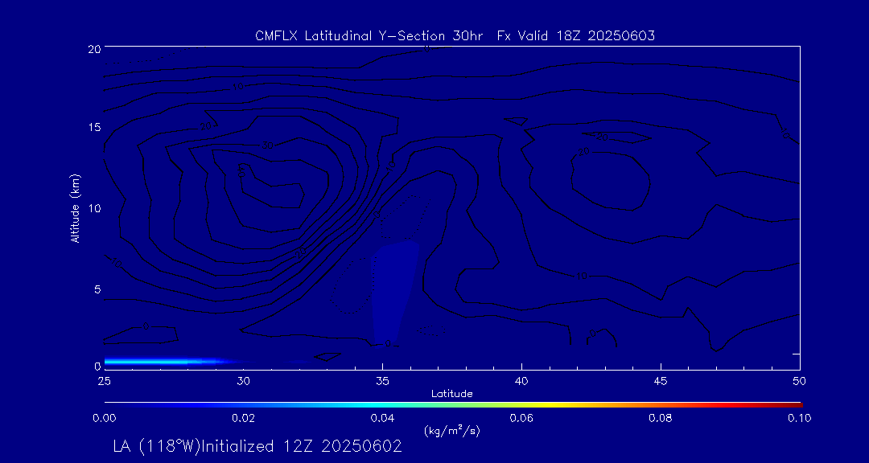Click the color scale value "0.02"

(243, 418)
